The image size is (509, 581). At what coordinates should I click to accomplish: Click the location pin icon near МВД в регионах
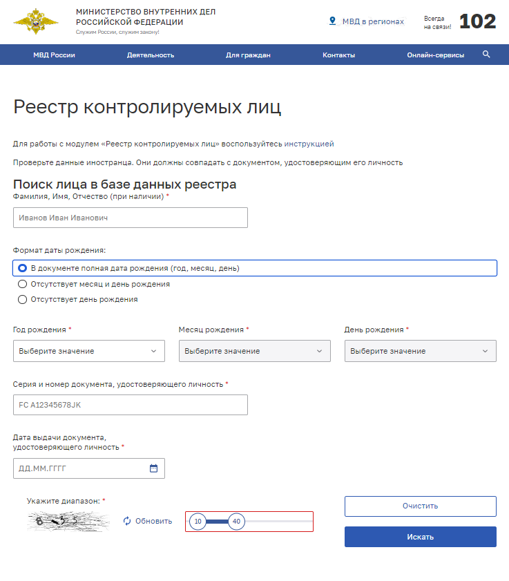point(332,21)
